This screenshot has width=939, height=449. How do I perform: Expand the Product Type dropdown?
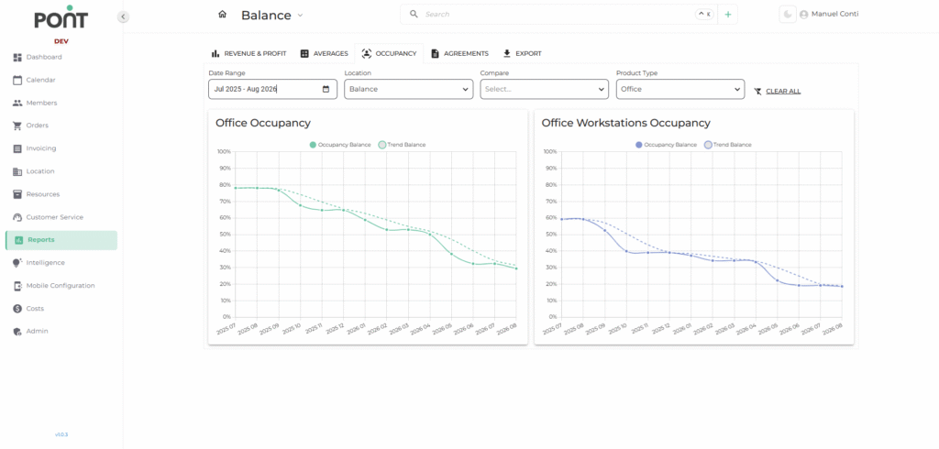click(x=679, y=90)
